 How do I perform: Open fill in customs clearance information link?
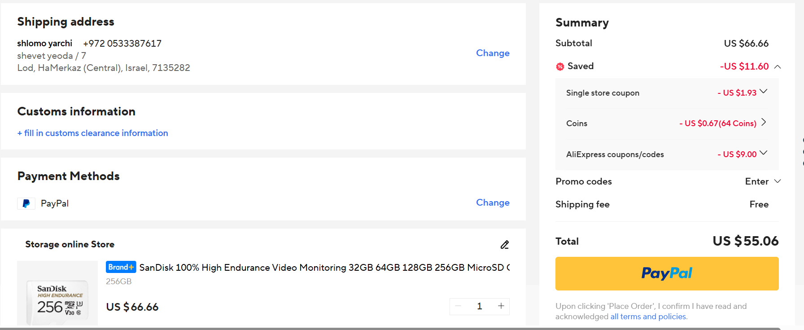pyautogui.click(x=93, y=133)
